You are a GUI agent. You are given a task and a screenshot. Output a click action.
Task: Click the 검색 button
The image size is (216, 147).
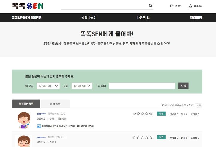pyautogui.click(x=183, y=86)
